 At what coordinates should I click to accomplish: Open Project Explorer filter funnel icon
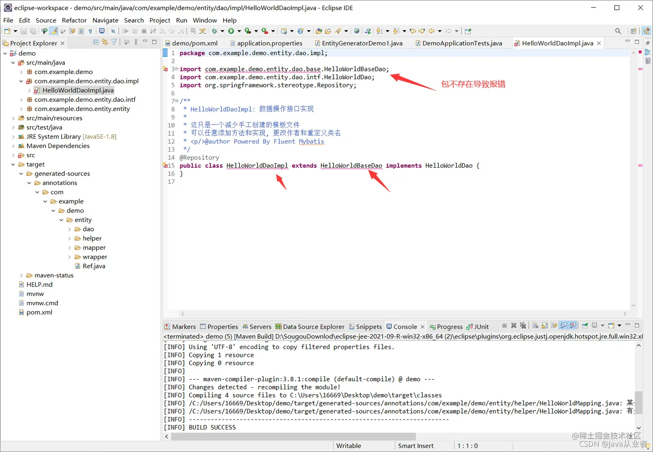[x=114, y=42]
